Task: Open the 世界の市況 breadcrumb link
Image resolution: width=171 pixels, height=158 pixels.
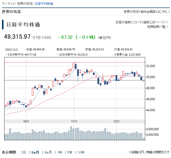Action: tap(25, 4)
